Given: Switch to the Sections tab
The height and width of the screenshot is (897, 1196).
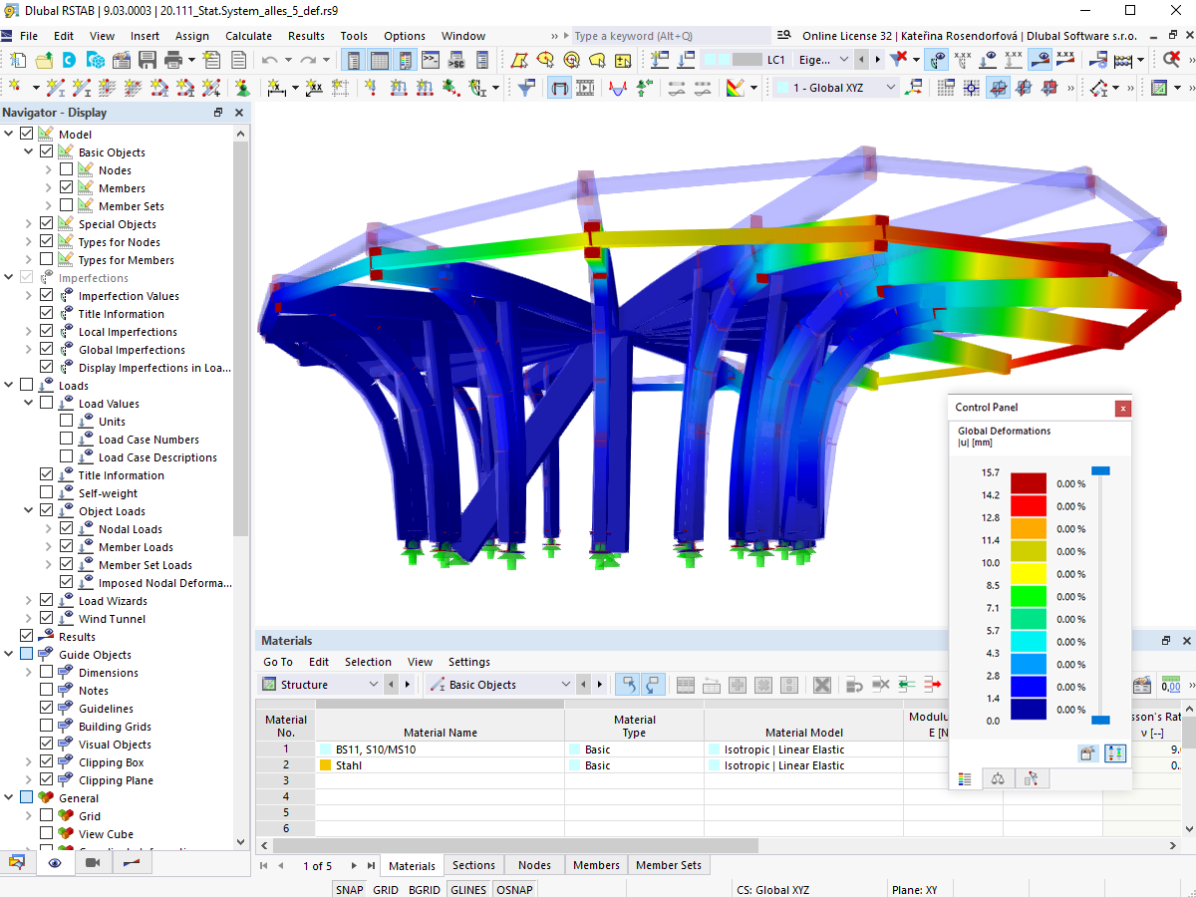Looking at the screenshot, I should [473, 865].
